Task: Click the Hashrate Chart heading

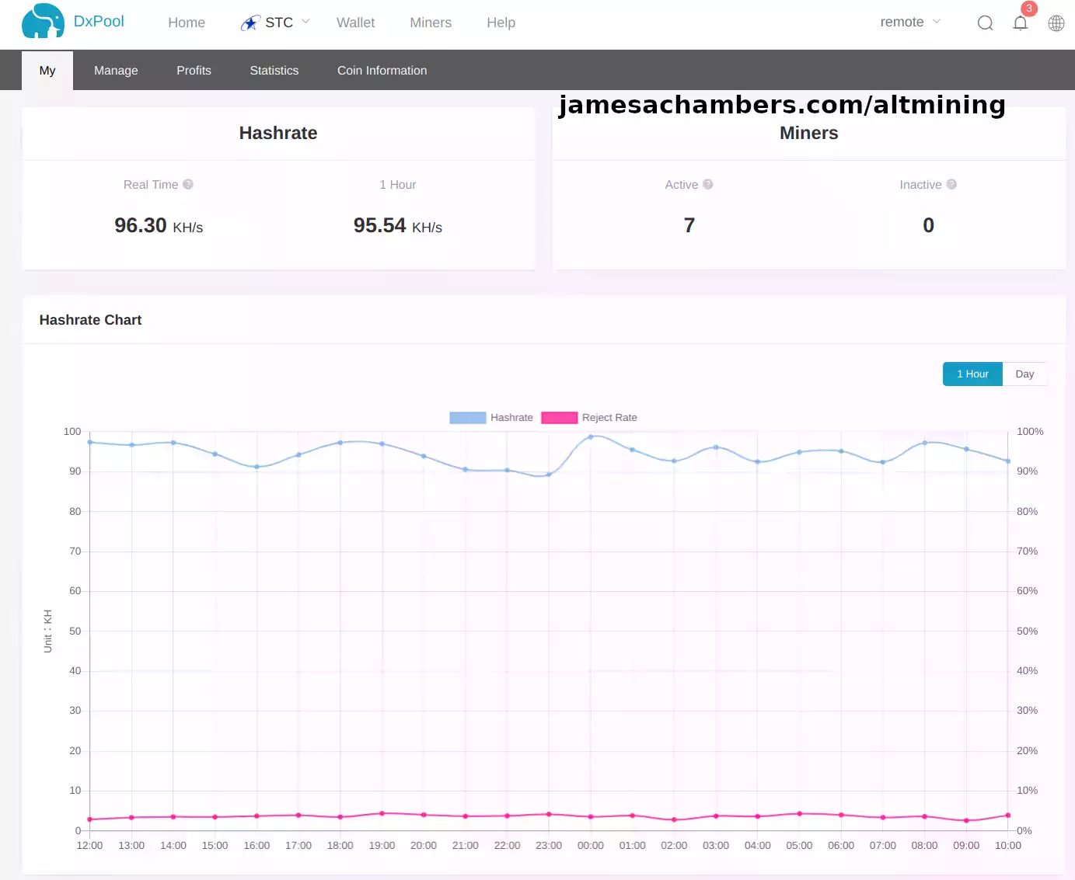Action: point(90,320)
